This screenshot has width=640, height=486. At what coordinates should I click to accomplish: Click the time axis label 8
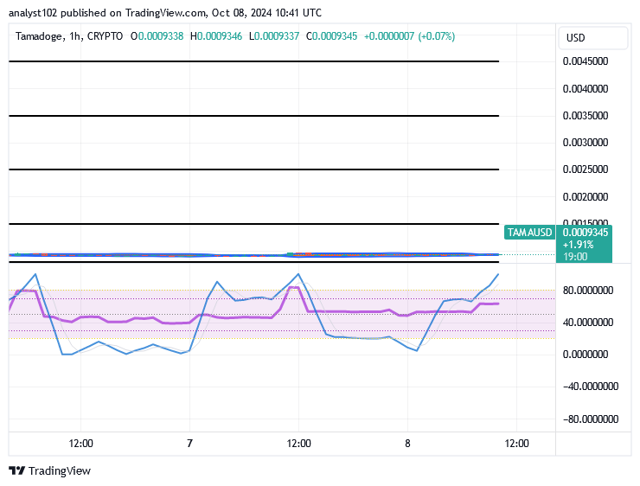(407, 443)
